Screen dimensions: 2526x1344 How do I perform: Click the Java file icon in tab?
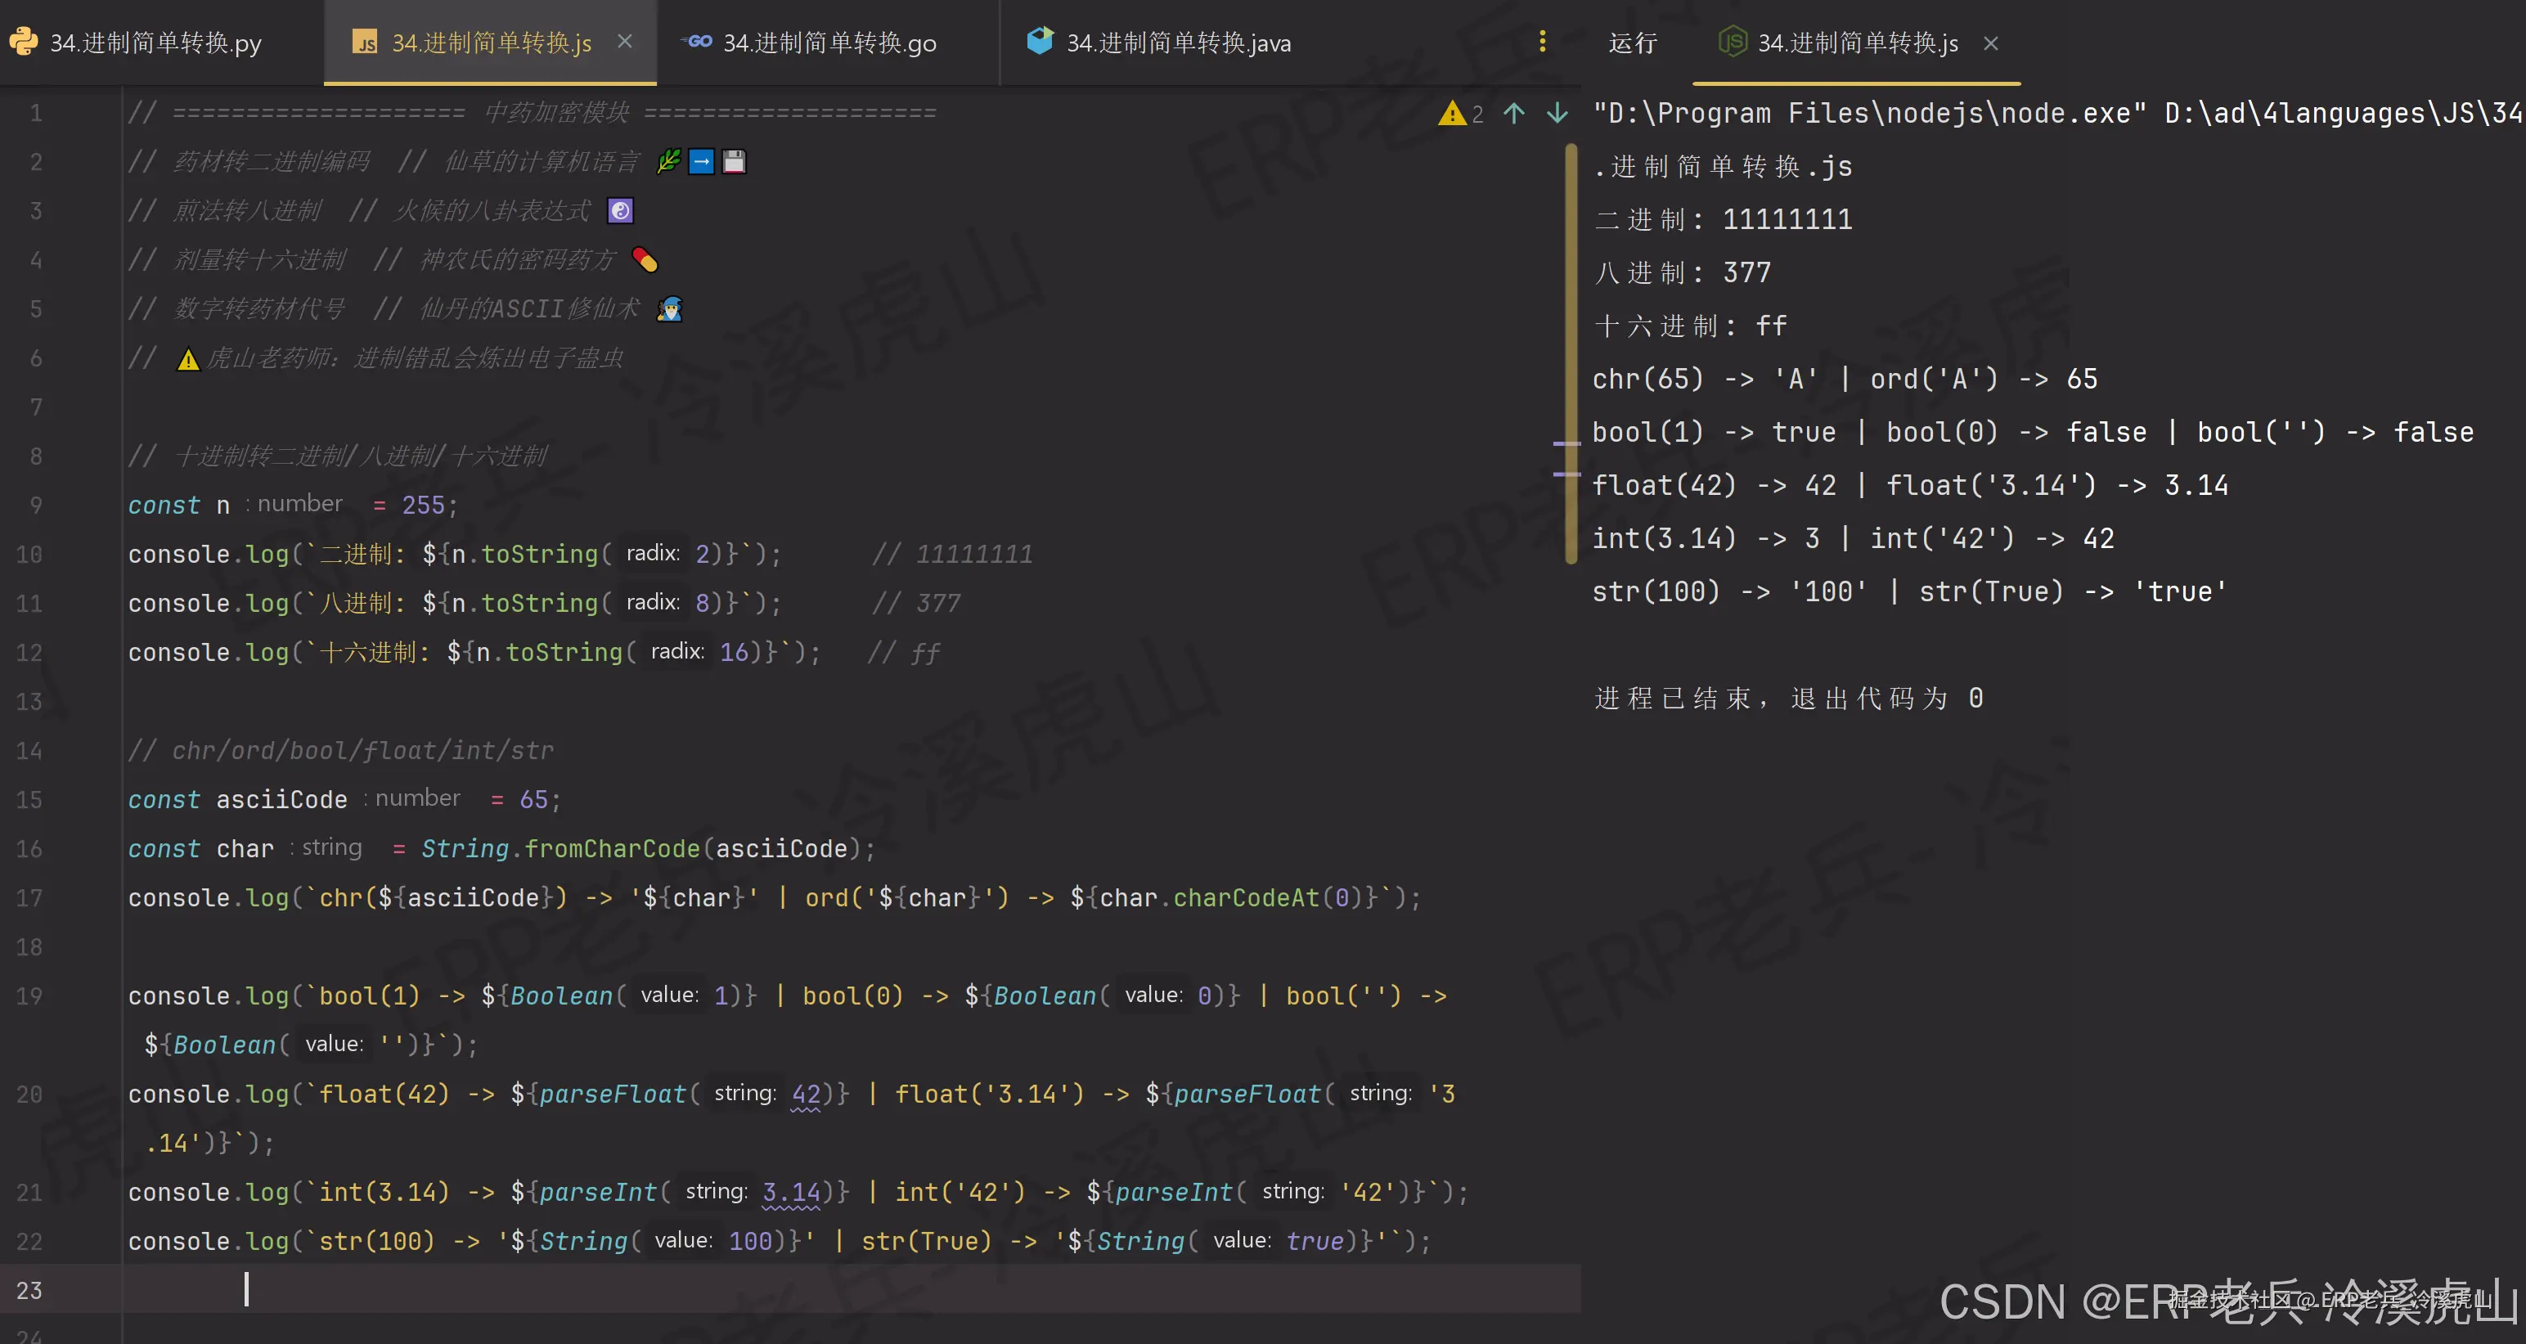pyautogui.click(x=1040, y=41)
